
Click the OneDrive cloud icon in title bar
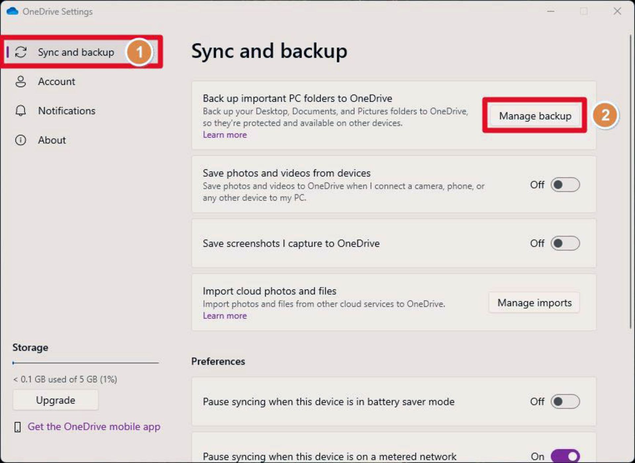(12, 11)
